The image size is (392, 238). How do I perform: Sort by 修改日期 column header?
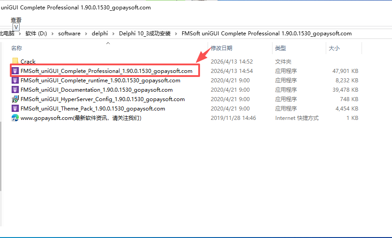tap(221, 48)
